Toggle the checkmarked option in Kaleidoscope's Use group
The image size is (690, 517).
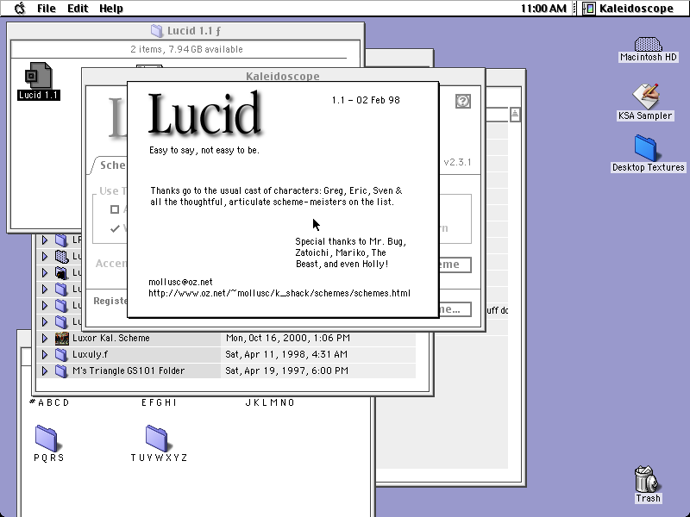click(x=115, y=228)
